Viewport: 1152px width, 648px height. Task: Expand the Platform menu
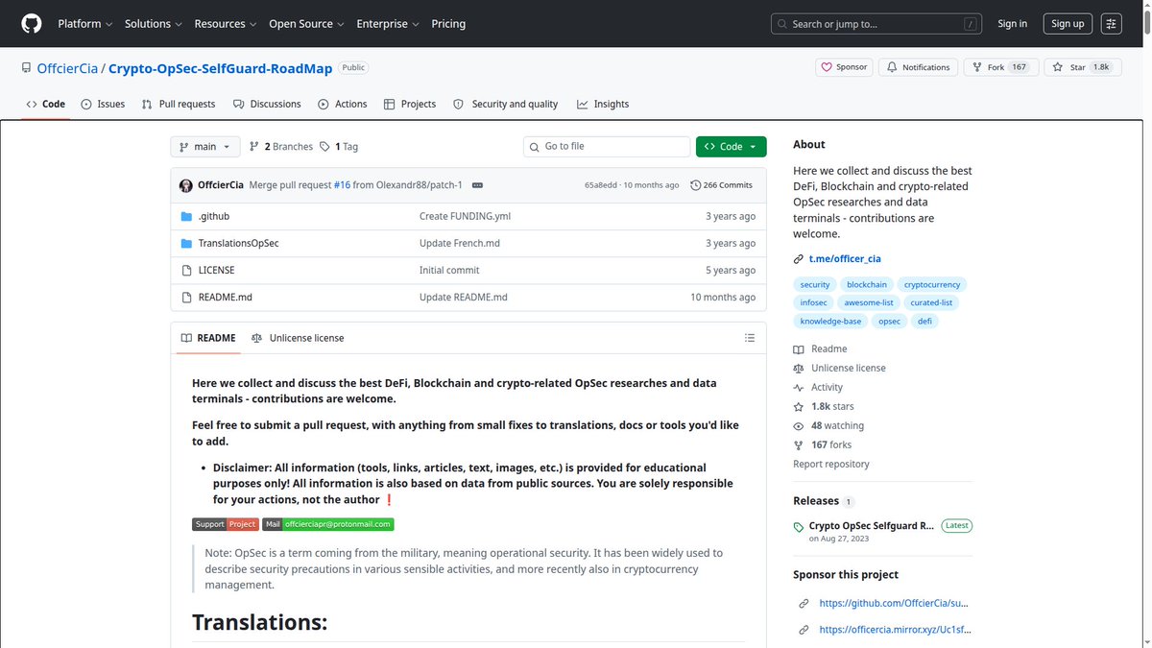[x=84, y=24]
